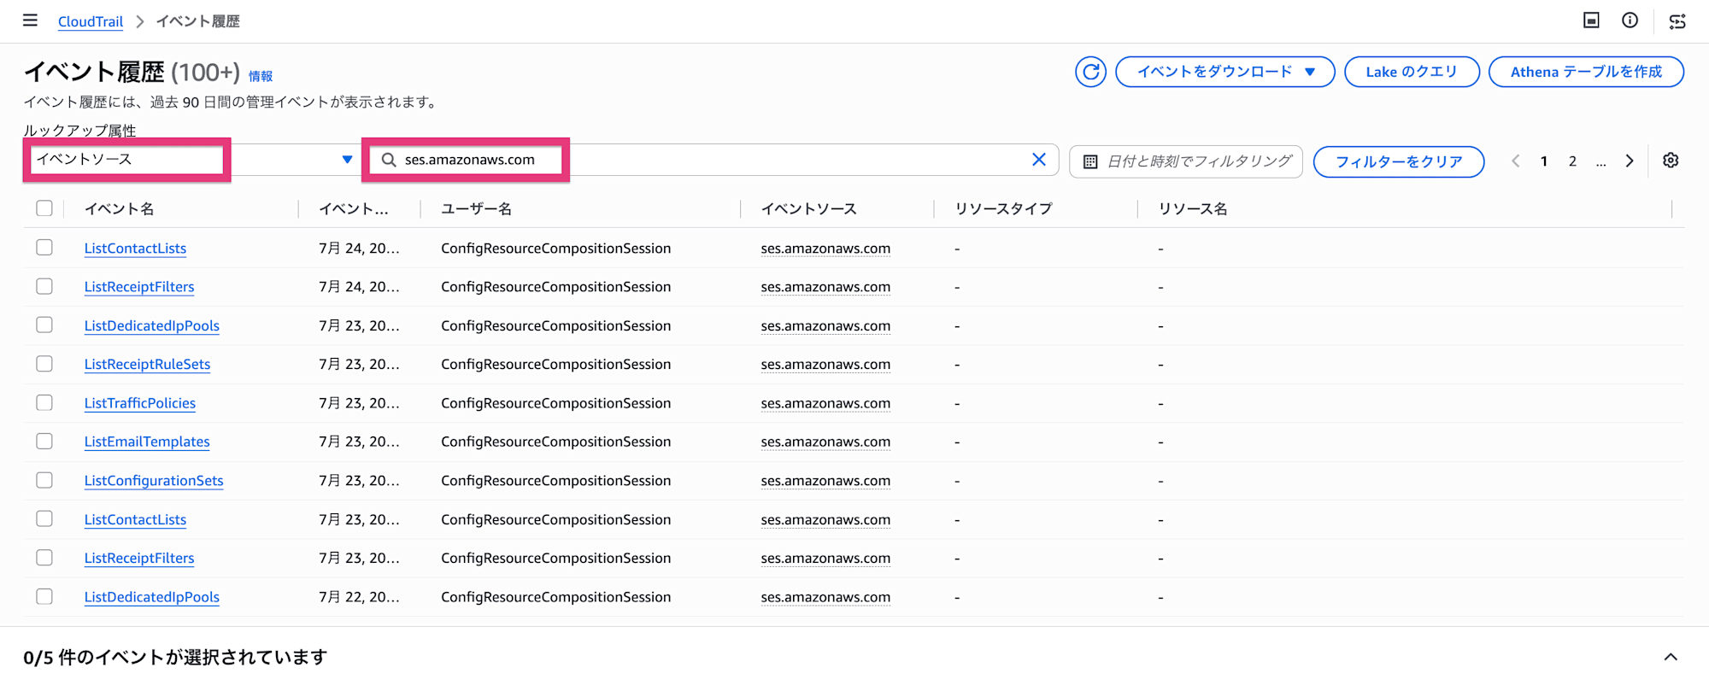Open the ListReceiptRuleSets event link
Image resolution: width=1709 pixels, height=685 pixels.
(x=147, y=364)
